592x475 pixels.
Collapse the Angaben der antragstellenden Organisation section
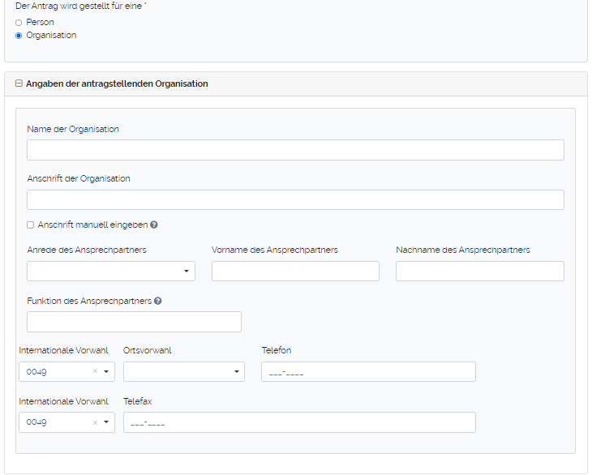tap(19, 83)
